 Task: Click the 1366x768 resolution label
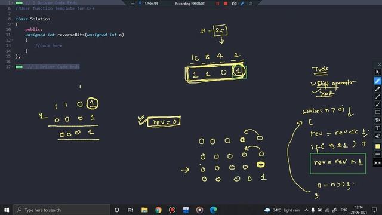point(151,4)
